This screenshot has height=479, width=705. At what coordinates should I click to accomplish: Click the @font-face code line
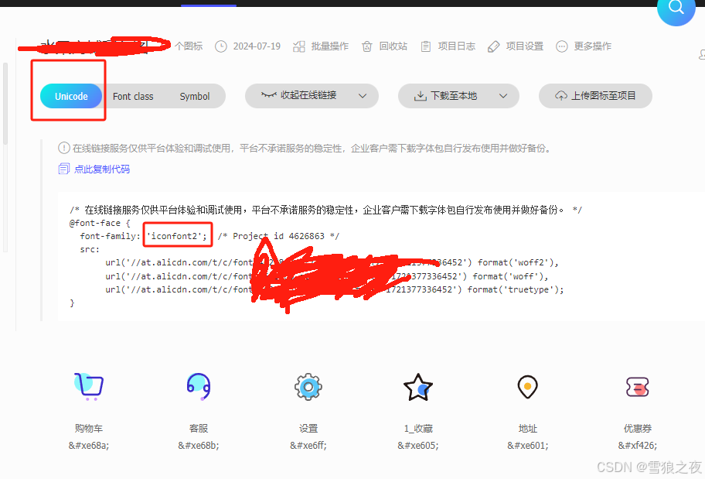100,223
